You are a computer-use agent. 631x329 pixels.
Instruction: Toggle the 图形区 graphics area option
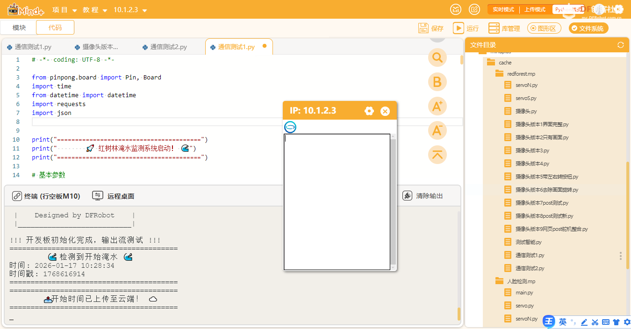[x=544, y=29]
